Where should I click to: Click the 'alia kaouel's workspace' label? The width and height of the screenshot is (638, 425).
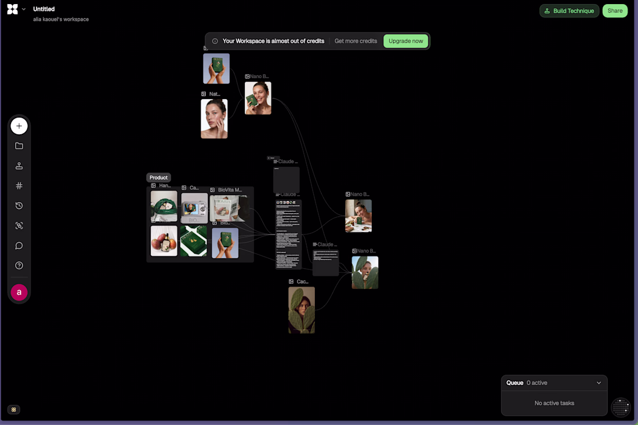click(61, 19)
